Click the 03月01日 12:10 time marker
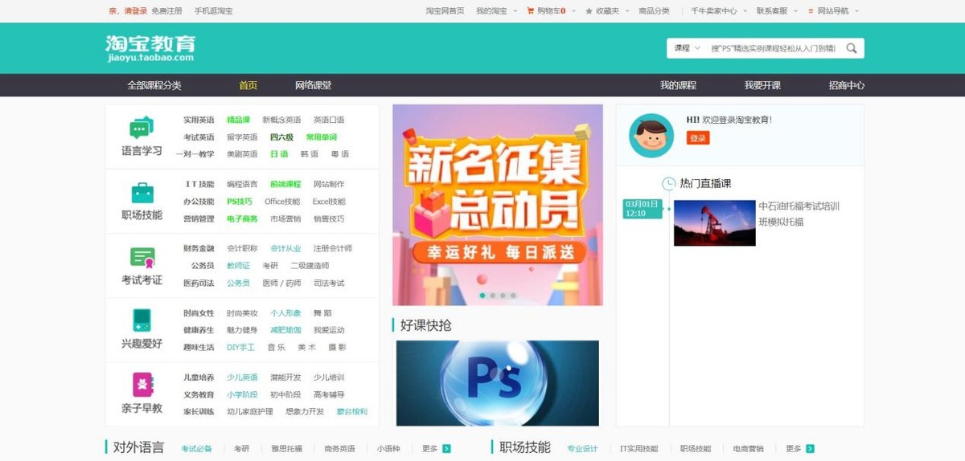The image size is (965, 461). pyautogui.click(x=642, y=209)
